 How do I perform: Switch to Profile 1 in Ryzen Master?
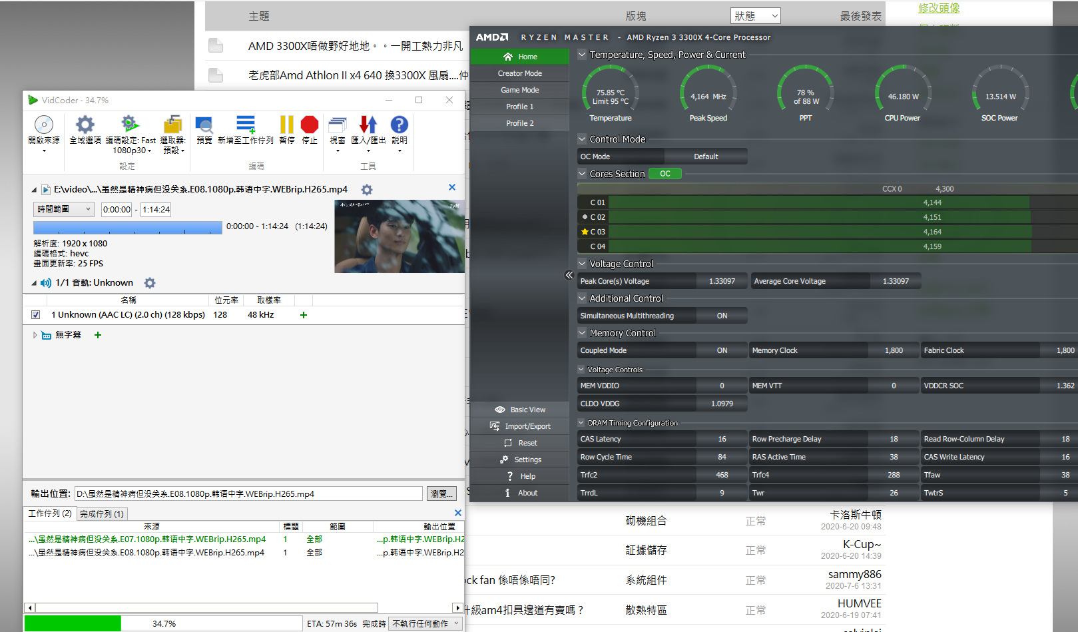[x=520, y=107]
